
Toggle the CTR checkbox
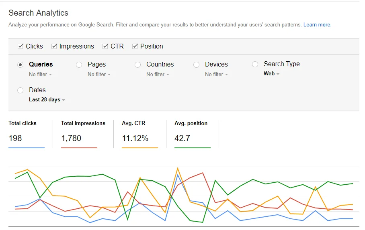pyautogui.click(x=105, y=46)
